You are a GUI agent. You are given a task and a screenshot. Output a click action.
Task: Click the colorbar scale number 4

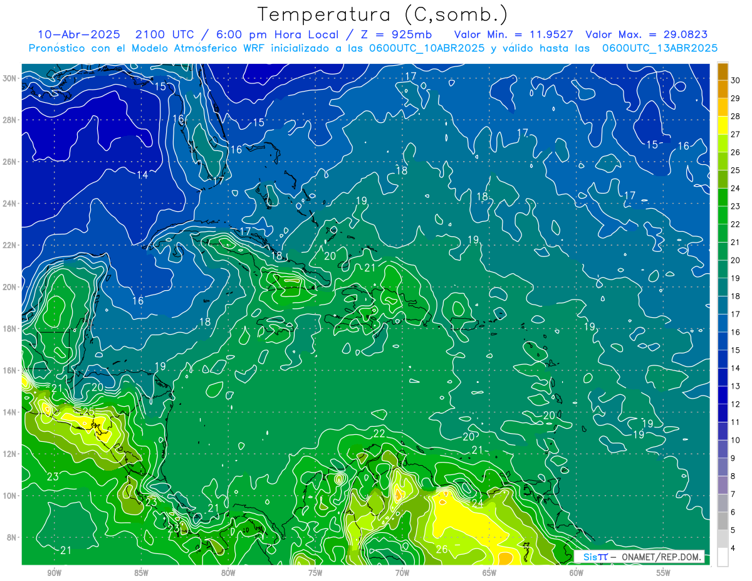734,548
